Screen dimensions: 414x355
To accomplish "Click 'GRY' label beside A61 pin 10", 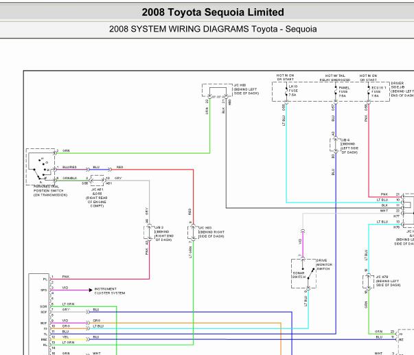I will 118,178.
